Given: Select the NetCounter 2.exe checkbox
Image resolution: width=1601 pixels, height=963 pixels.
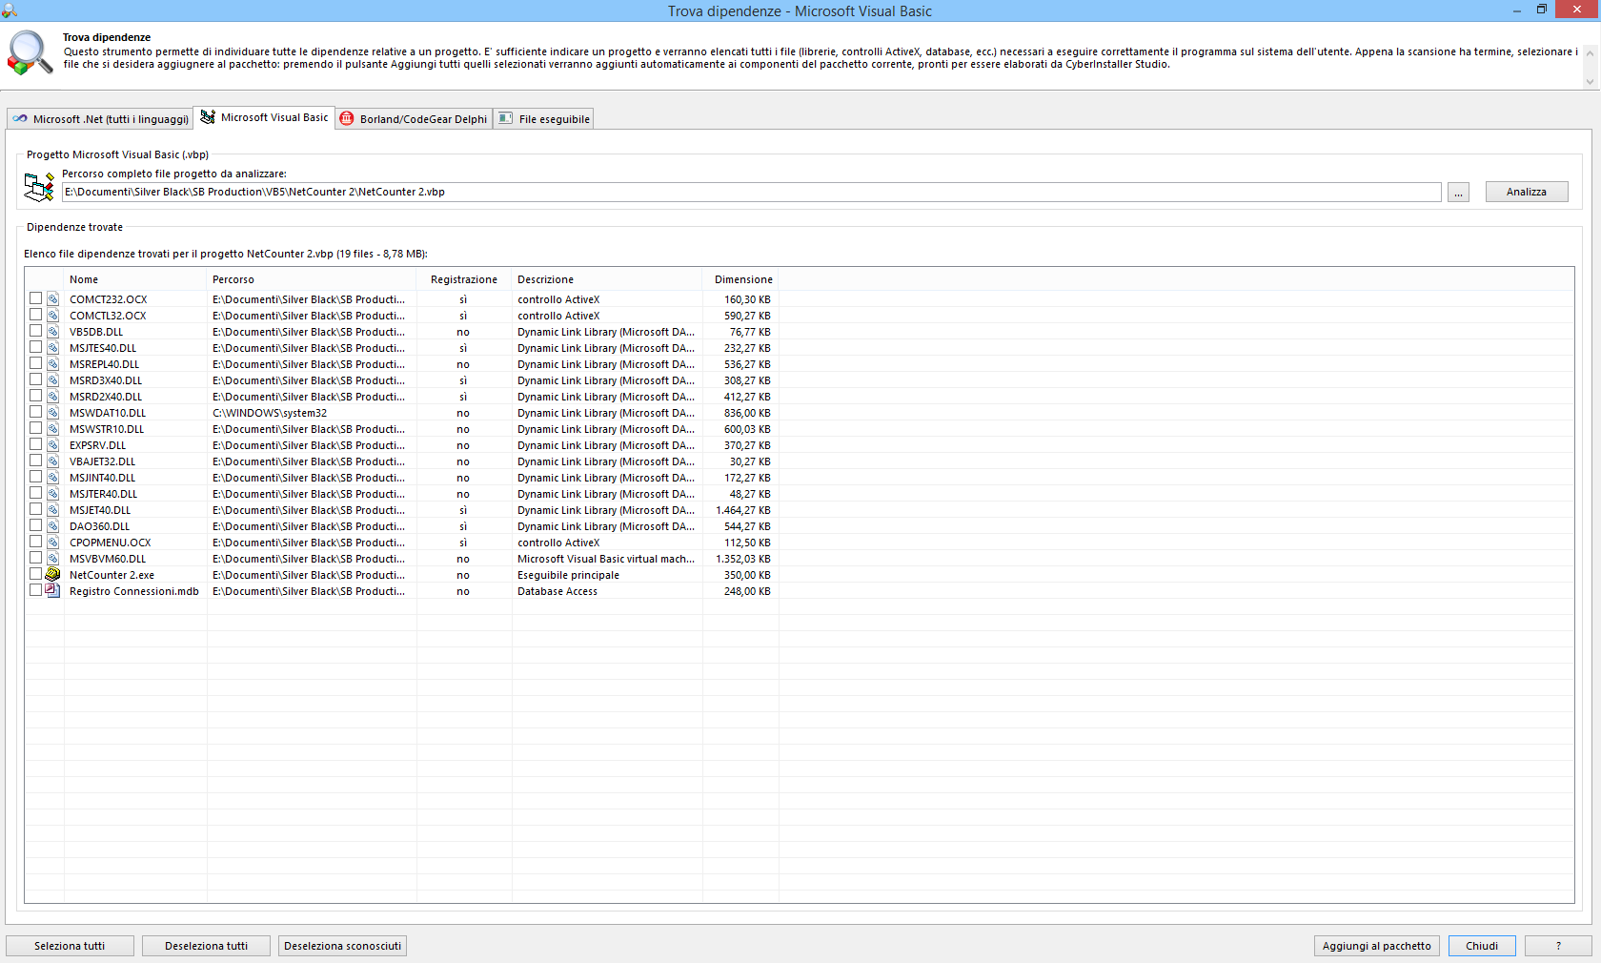Looking at the screenshot, I should (35, 574).
